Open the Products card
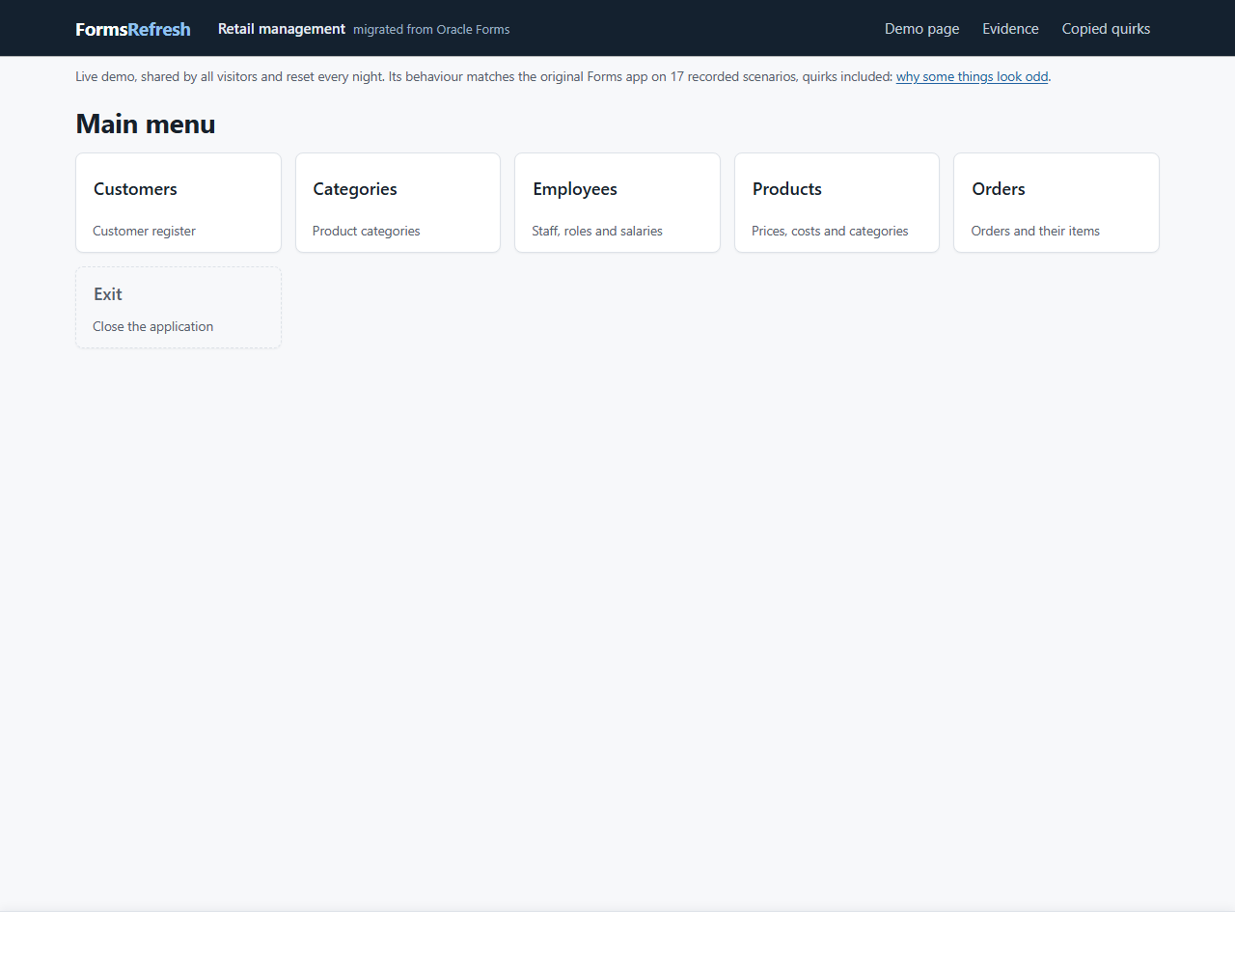 tap(837, 203)
